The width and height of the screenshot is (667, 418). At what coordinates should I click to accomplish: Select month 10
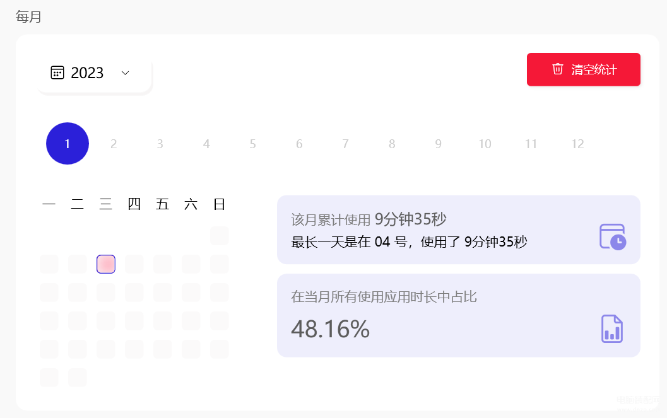coord(485,144)
